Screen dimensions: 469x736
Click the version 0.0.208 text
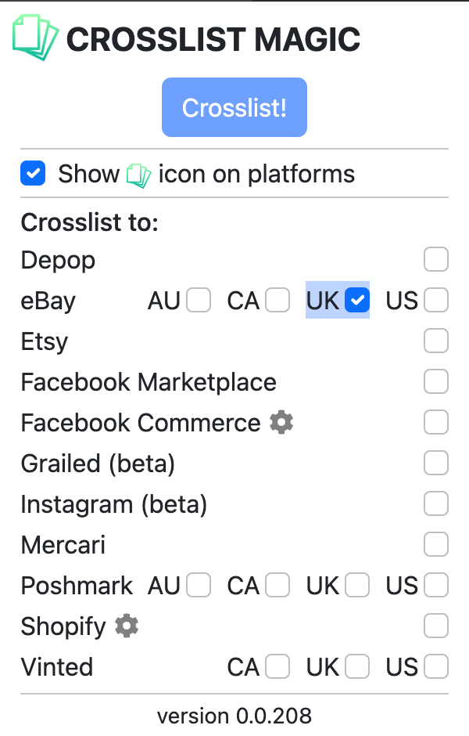(x=234, y=716)
